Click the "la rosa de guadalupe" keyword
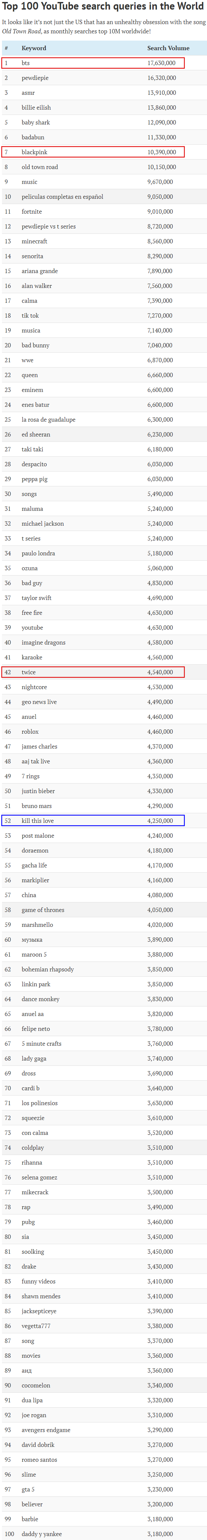207x1540 pixels. 48,420
